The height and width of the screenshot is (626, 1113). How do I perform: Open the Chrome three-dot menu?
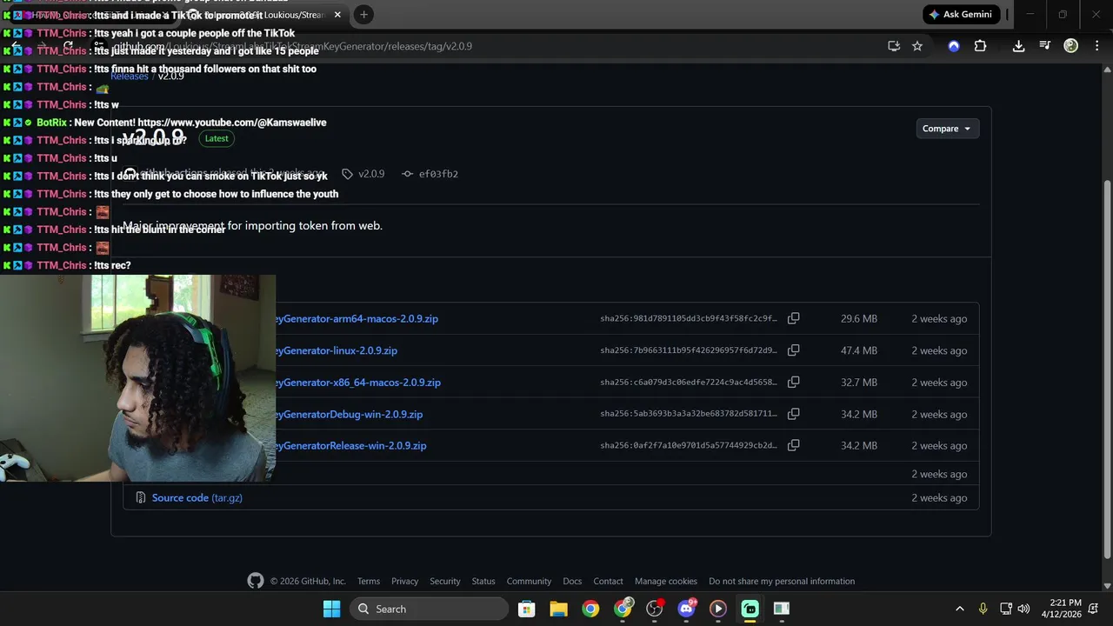pos(1096,46)
